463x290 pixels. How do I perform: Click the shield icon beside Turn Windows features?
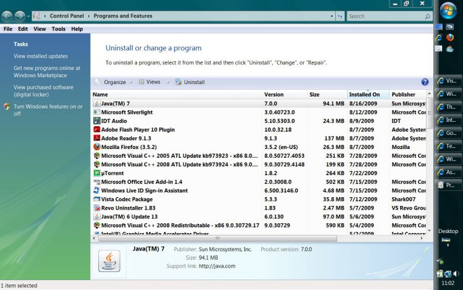pyautogui.click(x=7, y=107)
